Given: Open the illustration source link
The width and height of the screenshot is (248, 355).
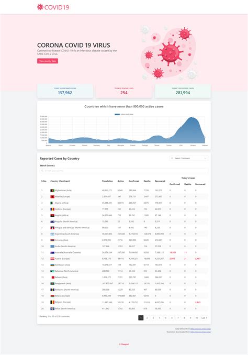Looking at the screenshot, I should 200,332.
